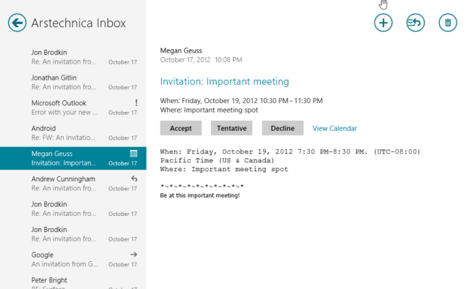
Task: Click the October 17, 2012 10:08 PM timestamp
Action: [x=201, y=60]
